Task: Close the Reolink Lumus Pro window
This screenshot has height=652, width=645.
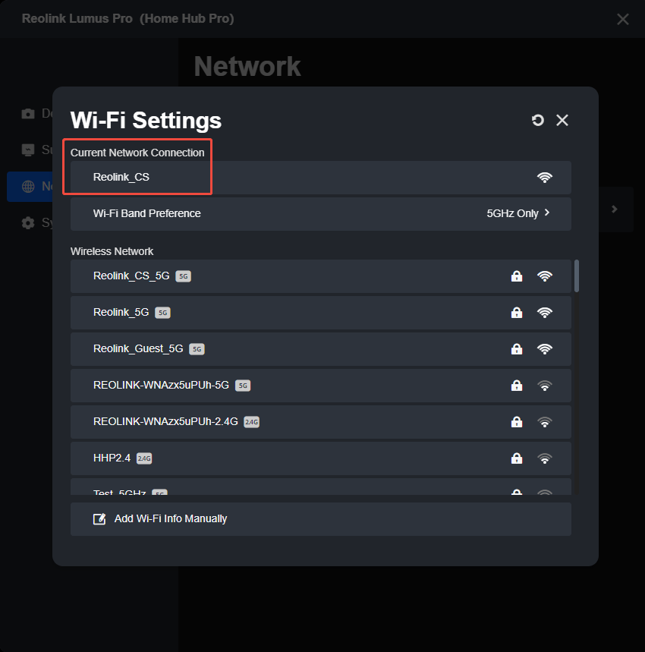Action: point(622,19)
